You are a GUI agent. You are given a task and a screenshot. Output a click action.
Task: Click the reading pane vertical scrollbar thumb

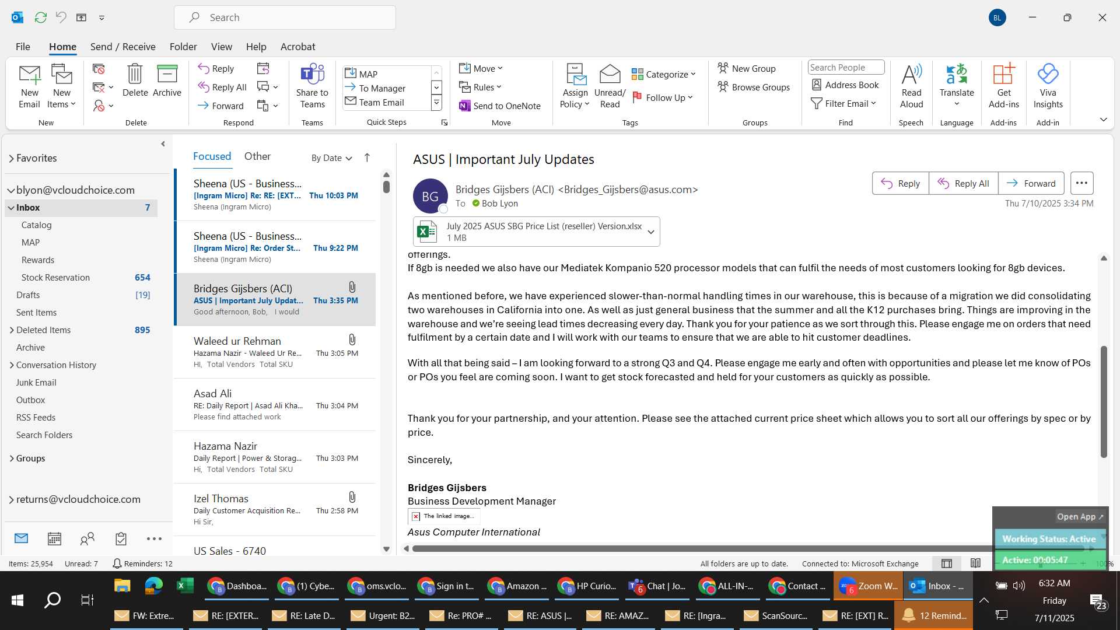tap(1103, 401)
